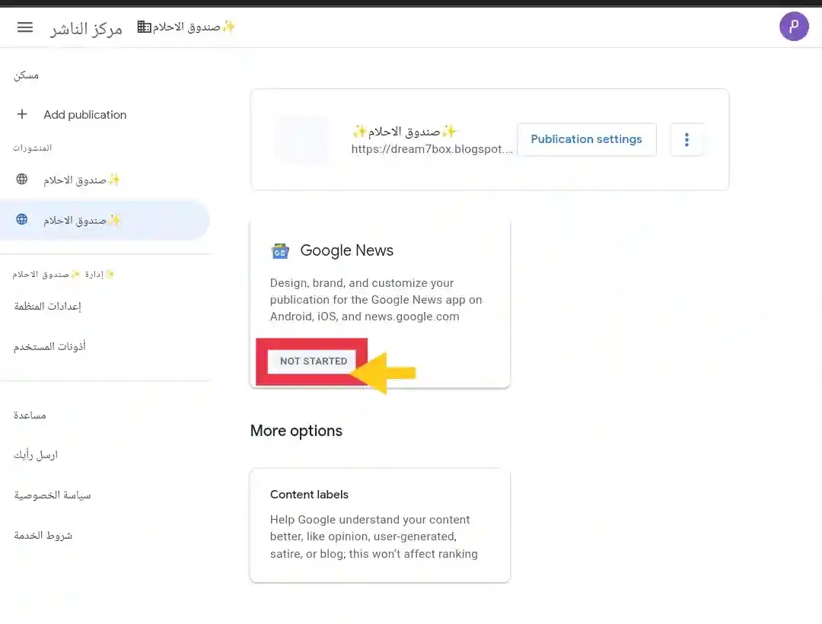Click the Google News logo icon
Viewport: 822px width, 624px height.
[280, 251]
